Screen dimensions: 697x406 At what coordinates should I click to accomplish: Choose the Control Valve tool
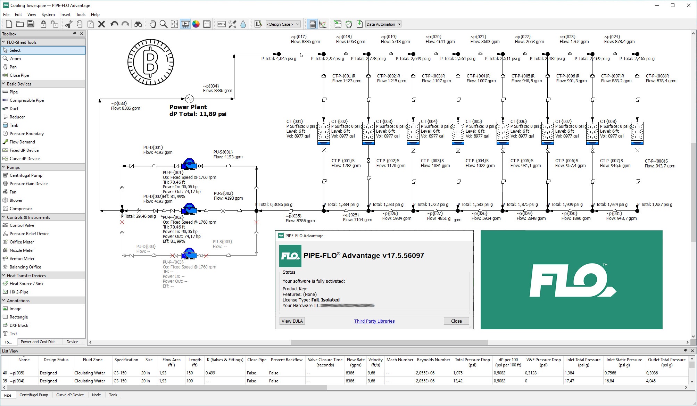pyautogui.click(x=43, y=225)
